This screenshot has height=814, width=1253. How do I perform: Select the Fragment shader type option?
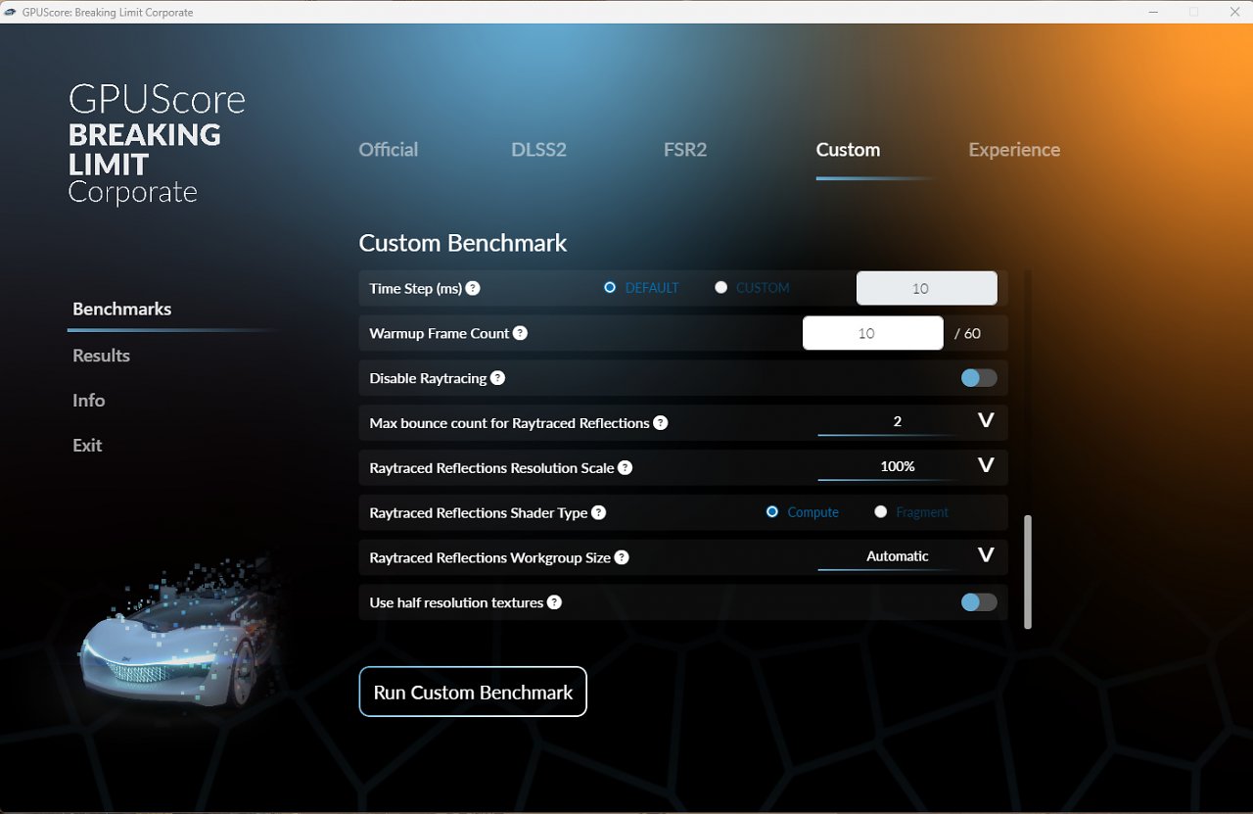click(x=881, y=512)
